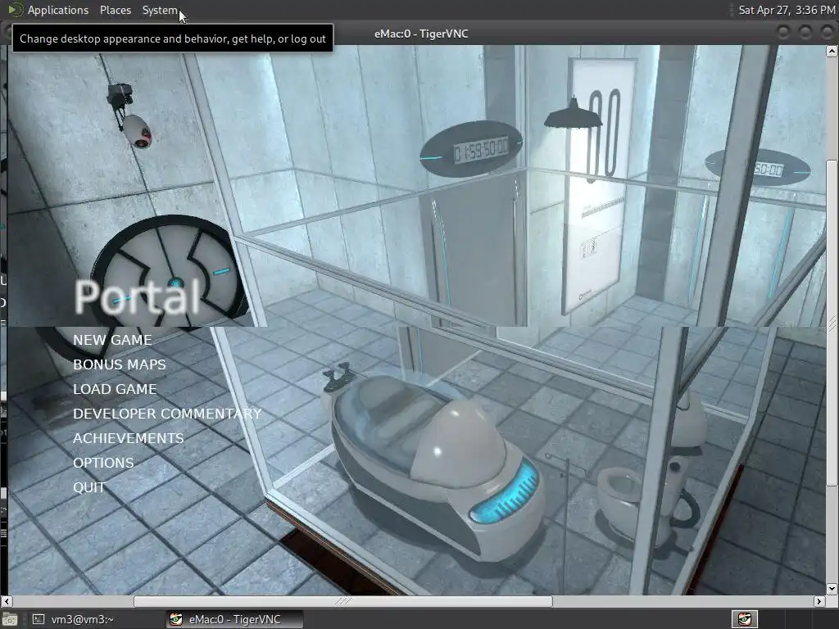Quit the Portal game
The image size is (839, 629).
[89, 487]
